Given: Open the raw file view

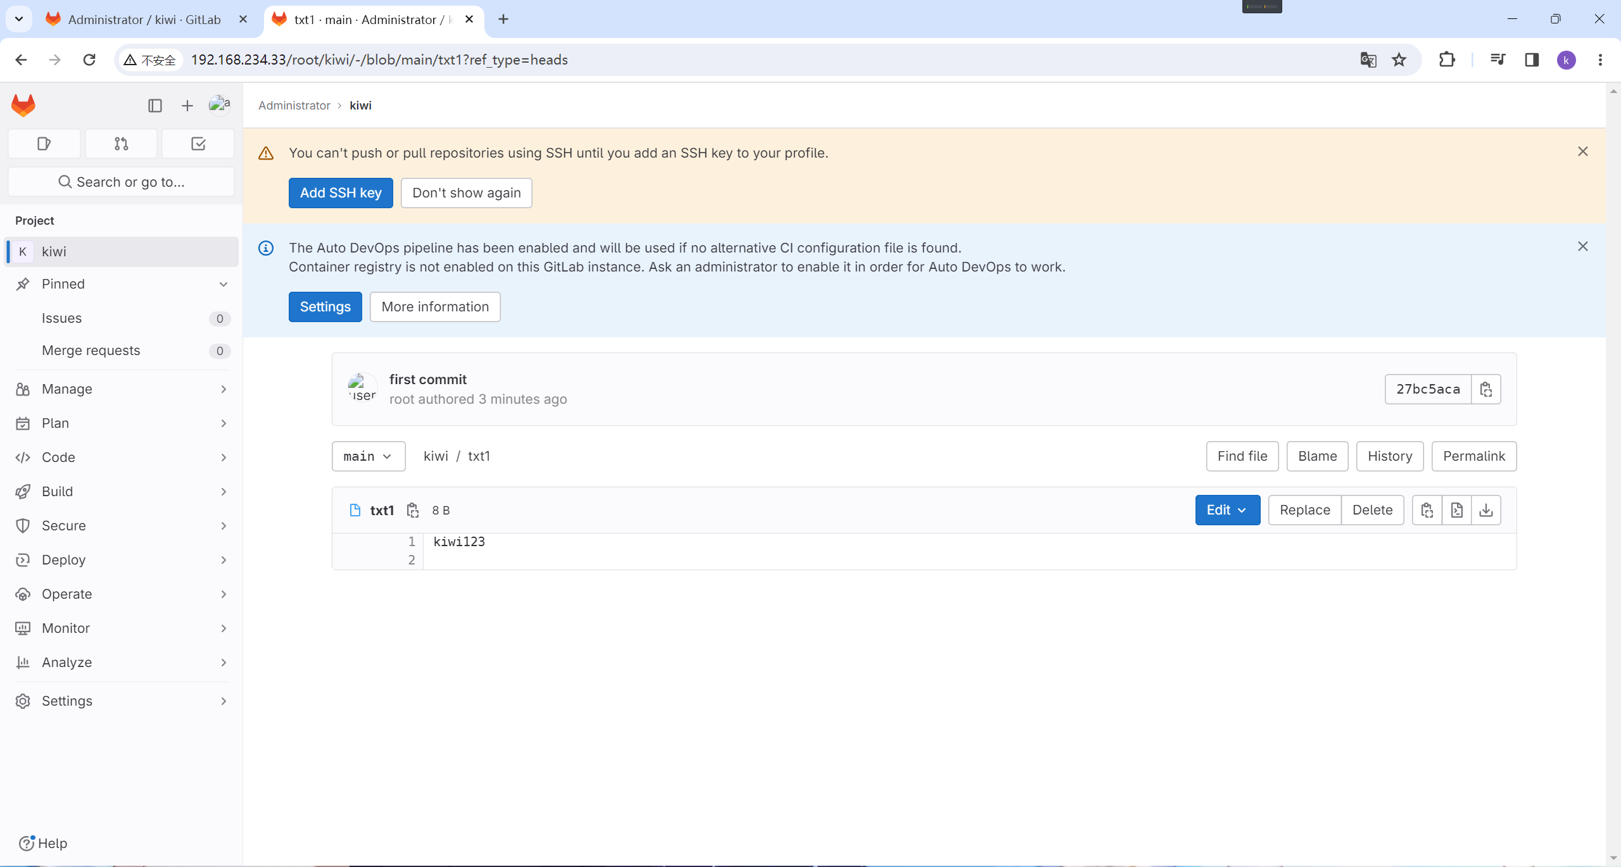Looking at the screenshot, I should (x=1456, y=510).
